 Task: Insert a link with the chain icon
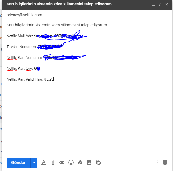tap(62, 162)
